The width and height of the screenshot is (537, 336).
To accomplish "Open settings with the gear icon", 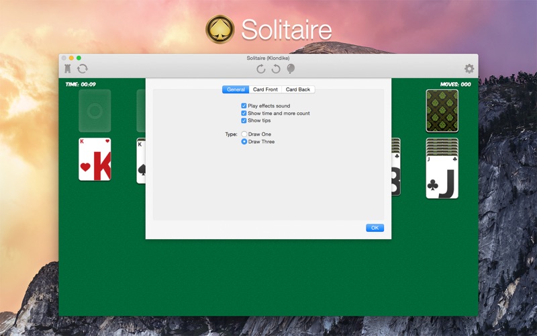I will coord(469,69).
